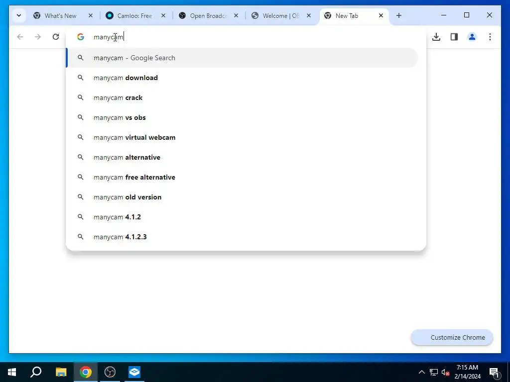Click magnifier icon beside manycam 4.1.2.3
The width and height of the screenshot is (510, 382).
click(x=81, y=237)
